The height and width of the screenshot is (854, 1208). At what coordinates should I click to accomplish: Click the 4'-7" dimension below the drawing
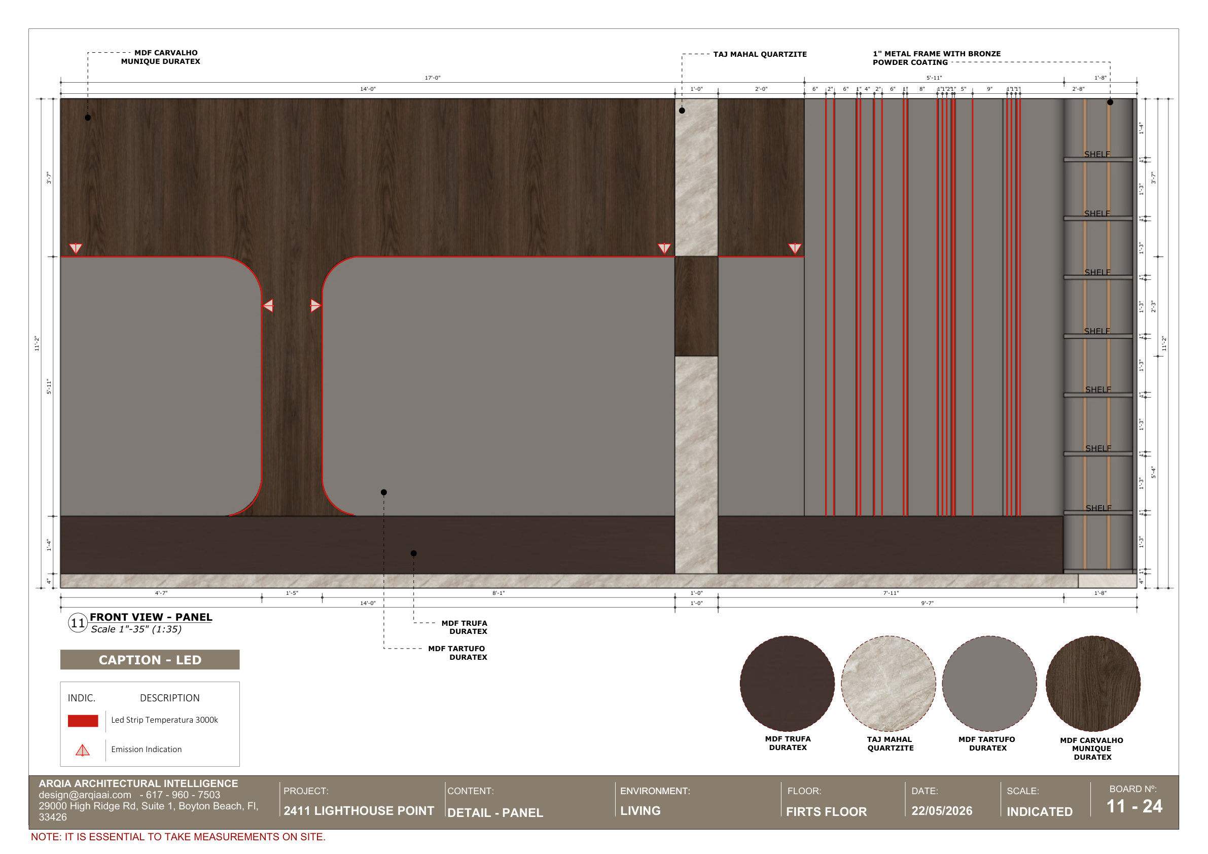161,593
